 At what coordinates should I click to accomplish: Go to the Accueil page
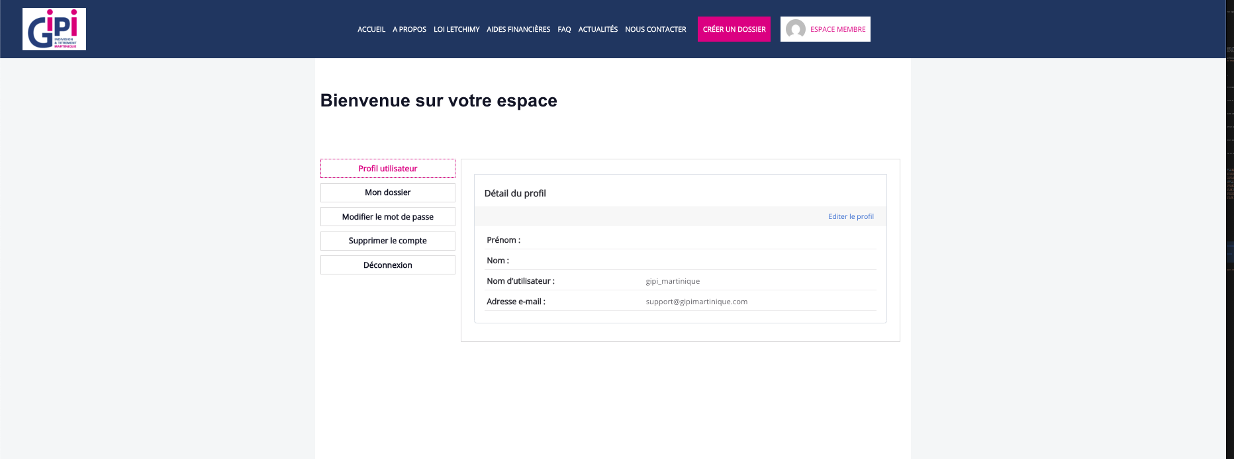click(371, 29)
